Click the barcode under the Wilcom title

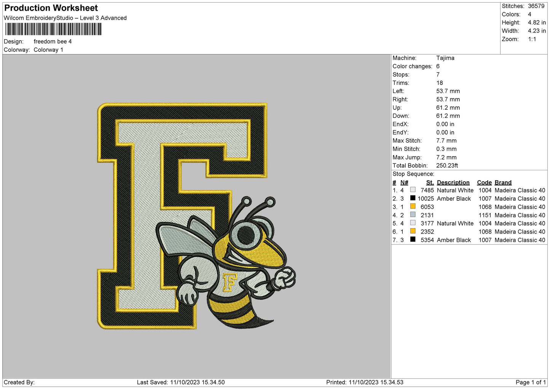[53, 29]
